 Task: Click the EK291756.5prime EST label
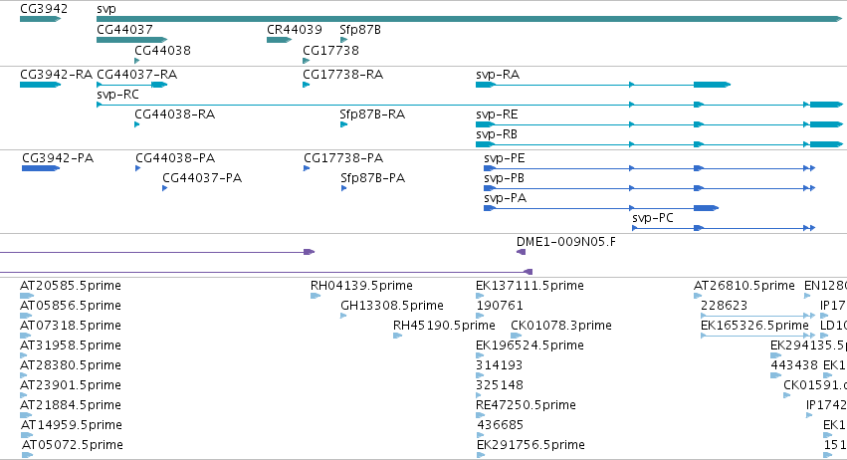pyautogui.click(x=531, y=445)
